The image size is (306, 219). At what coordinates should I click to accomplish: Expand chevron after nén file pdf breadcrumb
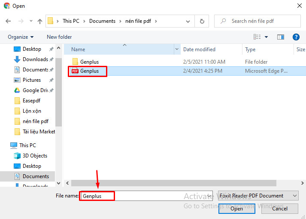[x=156, y=21]
